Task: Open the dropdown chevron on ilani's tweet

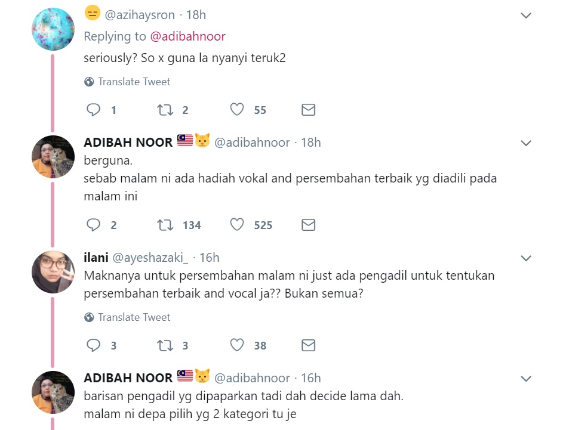Action: pyautogui.click(x=526, y=258)
